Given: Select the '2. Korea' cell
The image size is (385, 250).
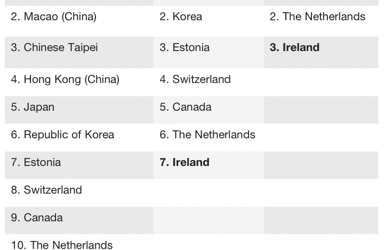Looking at the screenshot, I should [181, 17].
